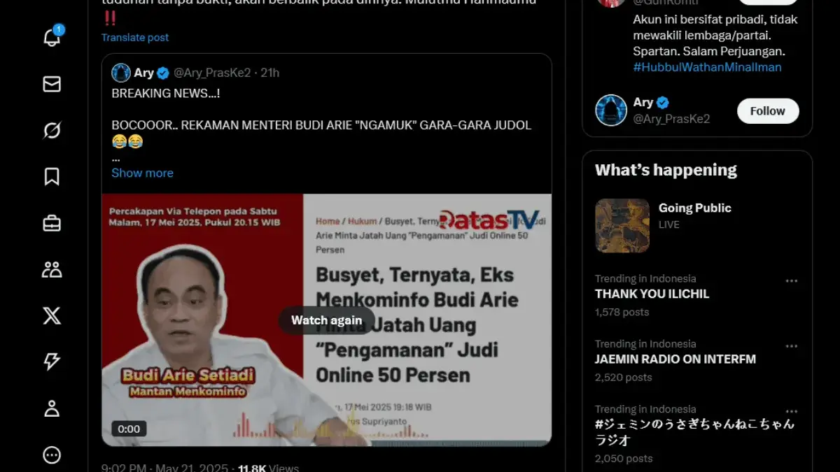Click Ary's avatar in relevant people
The height and width of the screenshot is (472, 840).
coord(611,110)
